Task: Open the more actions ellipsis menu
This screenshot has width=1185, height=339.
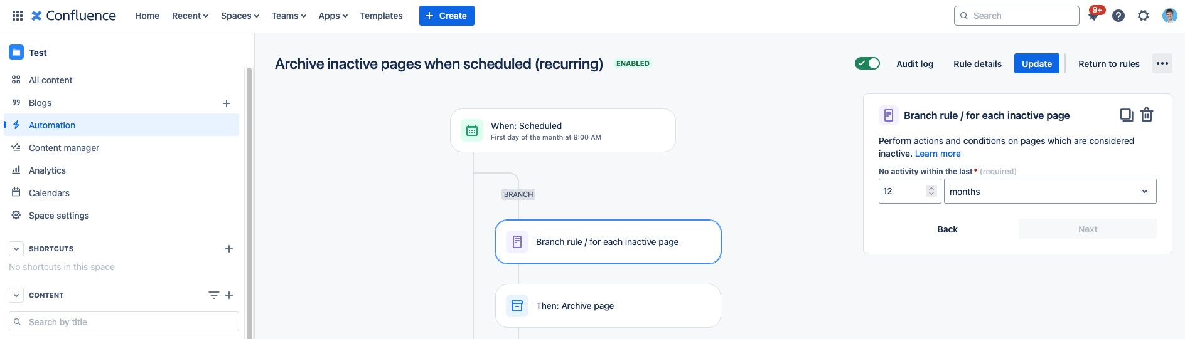Action: (1162, 63)
